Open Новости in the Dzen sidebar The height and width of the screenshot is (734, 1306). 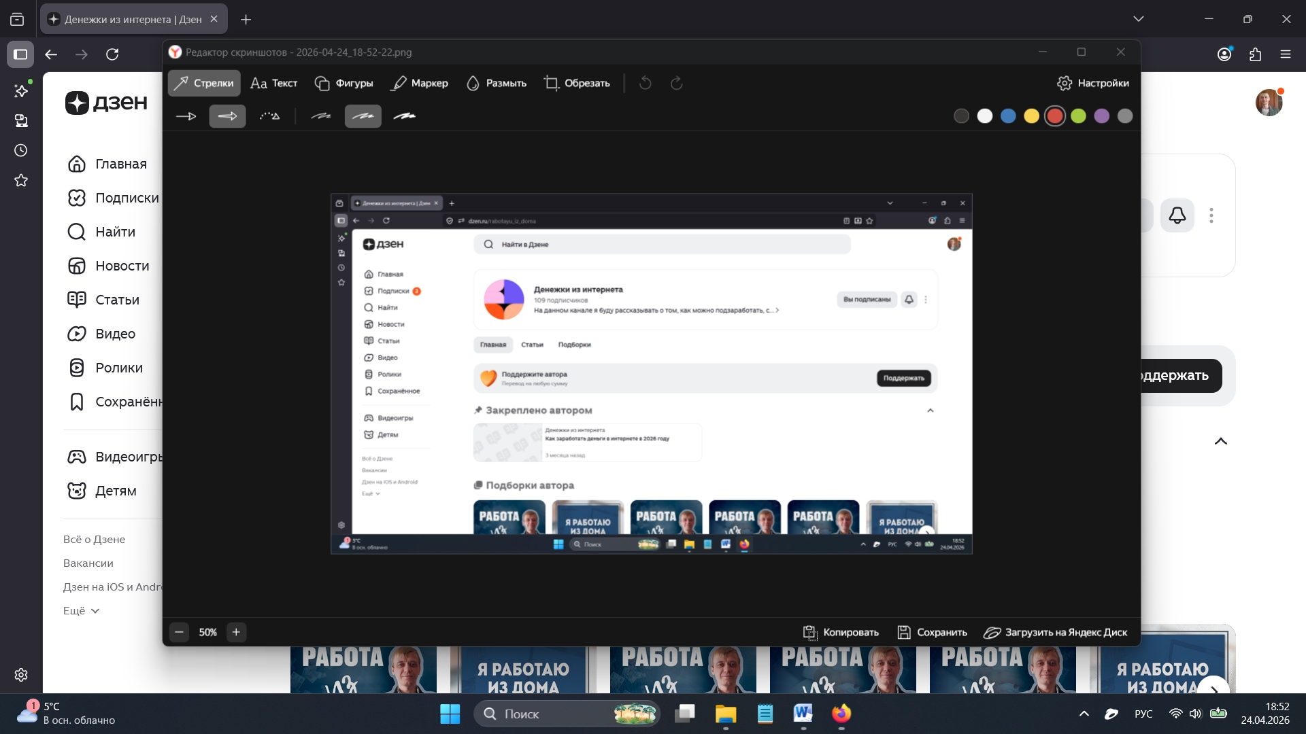pos(109,266)
